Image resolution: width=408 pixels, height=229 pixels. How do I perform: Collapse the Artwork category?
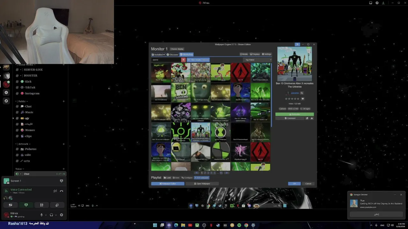23,144
